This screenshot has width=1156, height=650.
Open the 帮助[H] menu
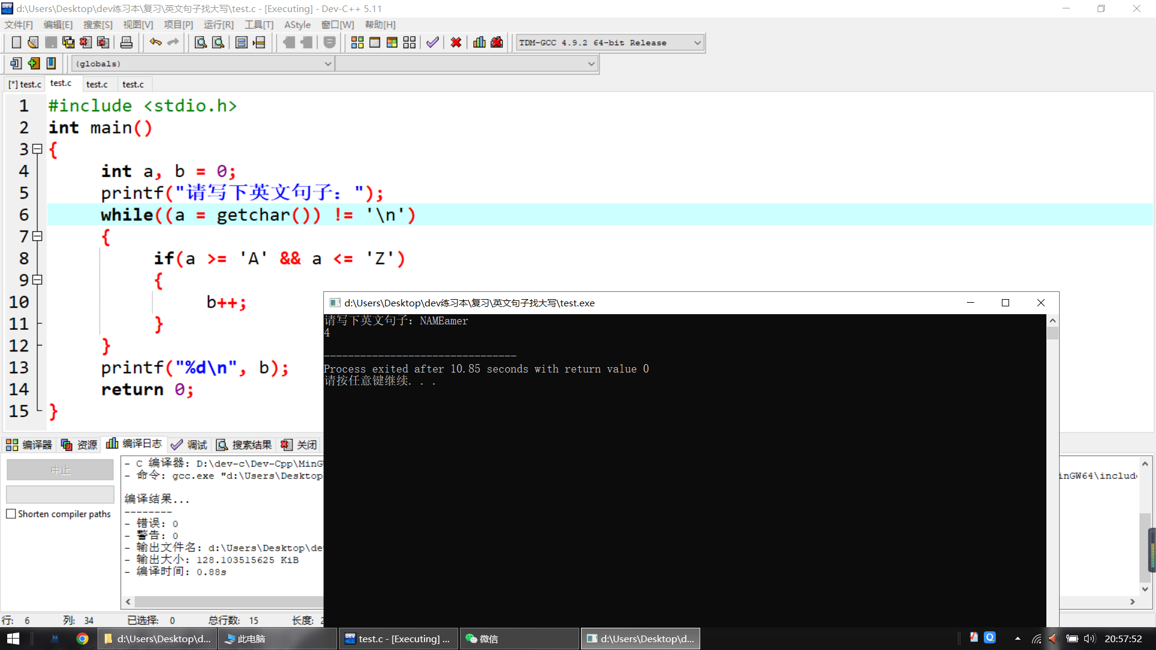tap(380, 25)
